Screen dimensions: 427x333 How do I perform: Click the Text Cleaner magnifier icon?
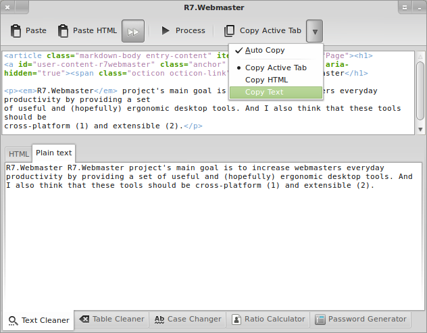point(13,321)
